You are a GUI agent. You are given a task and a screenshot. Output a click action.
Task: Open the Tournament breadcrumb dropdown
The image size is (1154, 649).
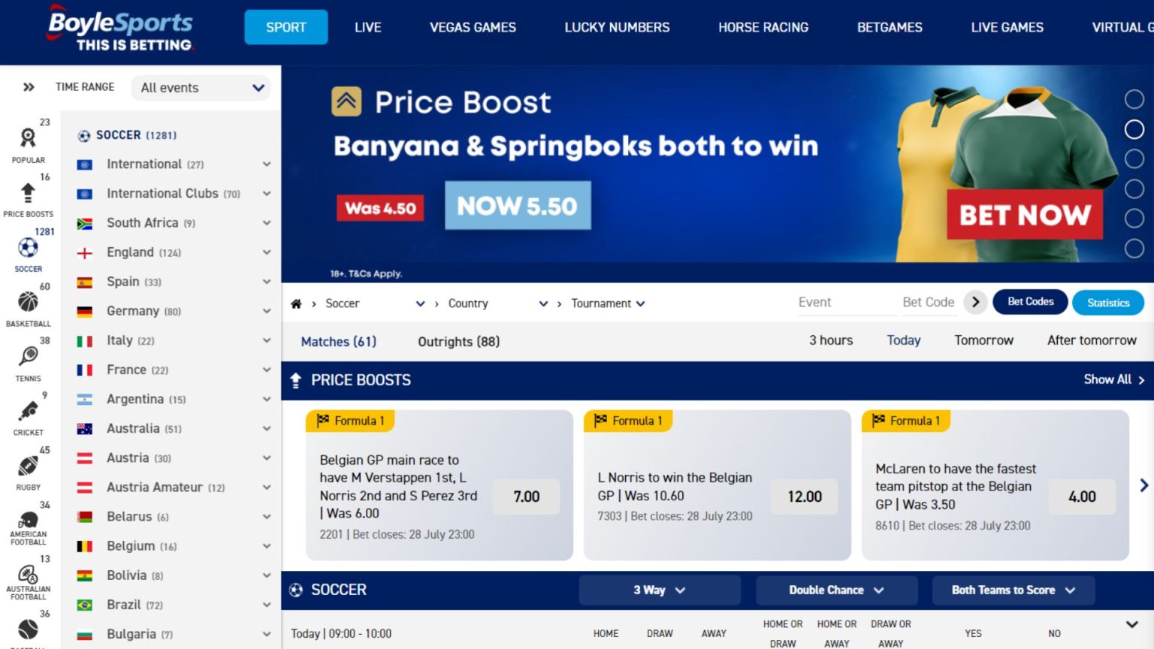point(607,303)
